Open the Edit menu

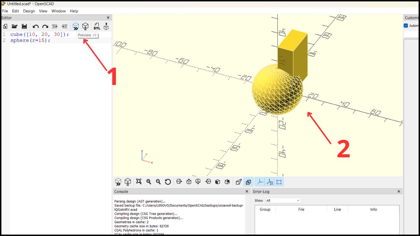pos(15,11)
